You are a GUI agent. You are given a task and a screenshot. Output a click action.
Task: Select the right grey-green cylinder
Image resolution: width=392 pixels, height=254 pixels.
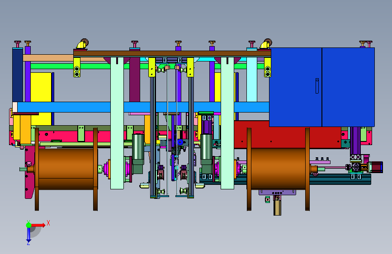[207, 147]
